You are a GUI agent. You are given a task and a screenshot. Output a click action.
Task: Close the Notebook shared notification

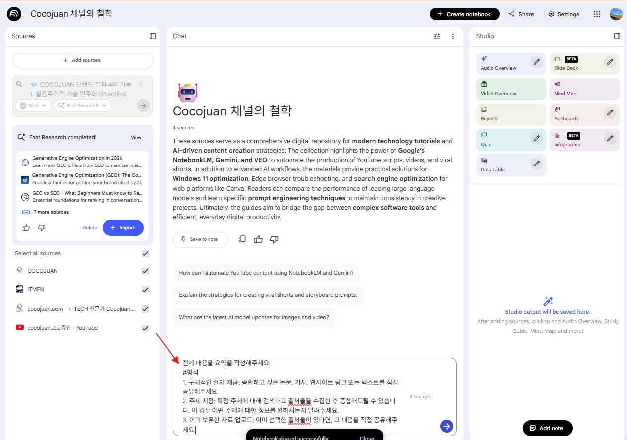(367, 438)
